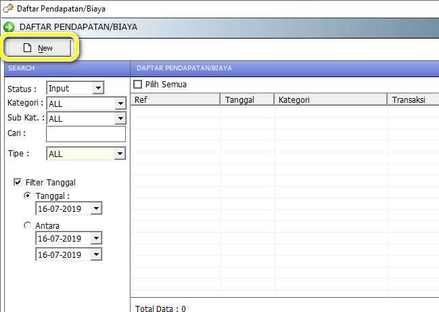Expand the Tipe dropdown
The image size is (439, 312).
(x=120, y=154)
